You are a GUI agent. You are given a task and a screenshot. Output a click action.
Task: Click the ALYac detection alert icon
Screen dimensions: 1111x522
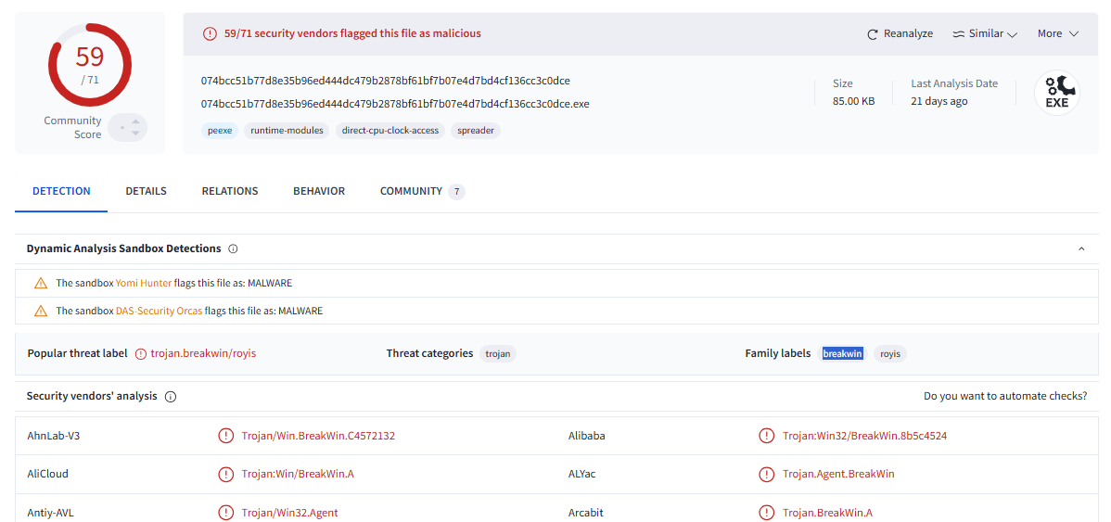767,474
